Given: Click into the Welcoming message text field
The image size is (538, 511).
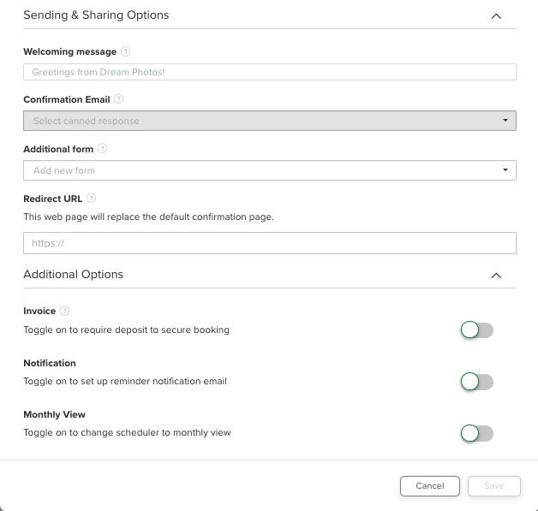Looking at the screenshot, I should (x=269, y=73).
